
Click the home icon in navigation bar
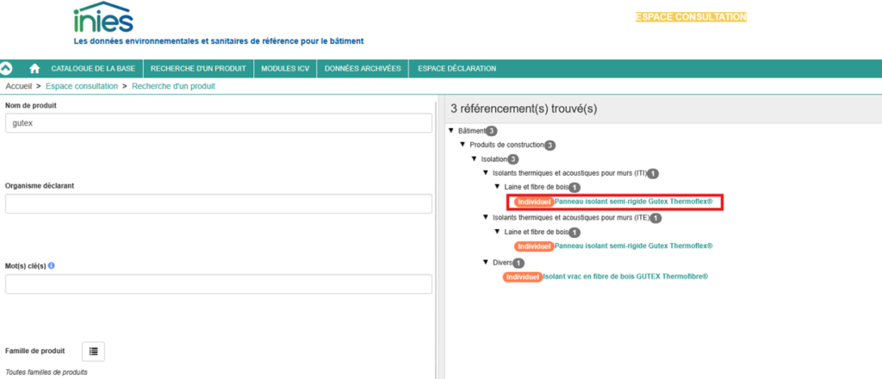pyautogui.click(x=34, y=69)
